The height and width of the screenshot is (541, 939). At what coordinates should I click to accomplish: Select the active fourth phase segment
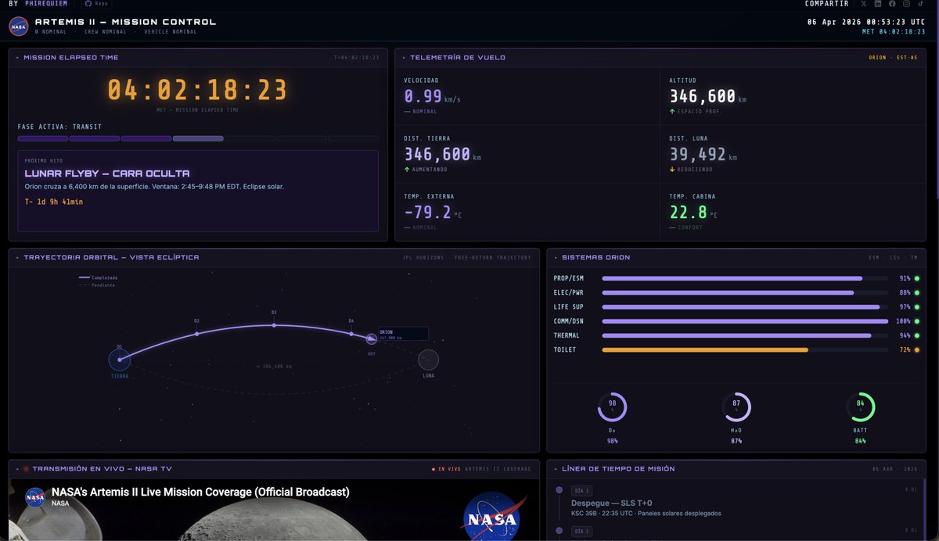coord(198,138)
